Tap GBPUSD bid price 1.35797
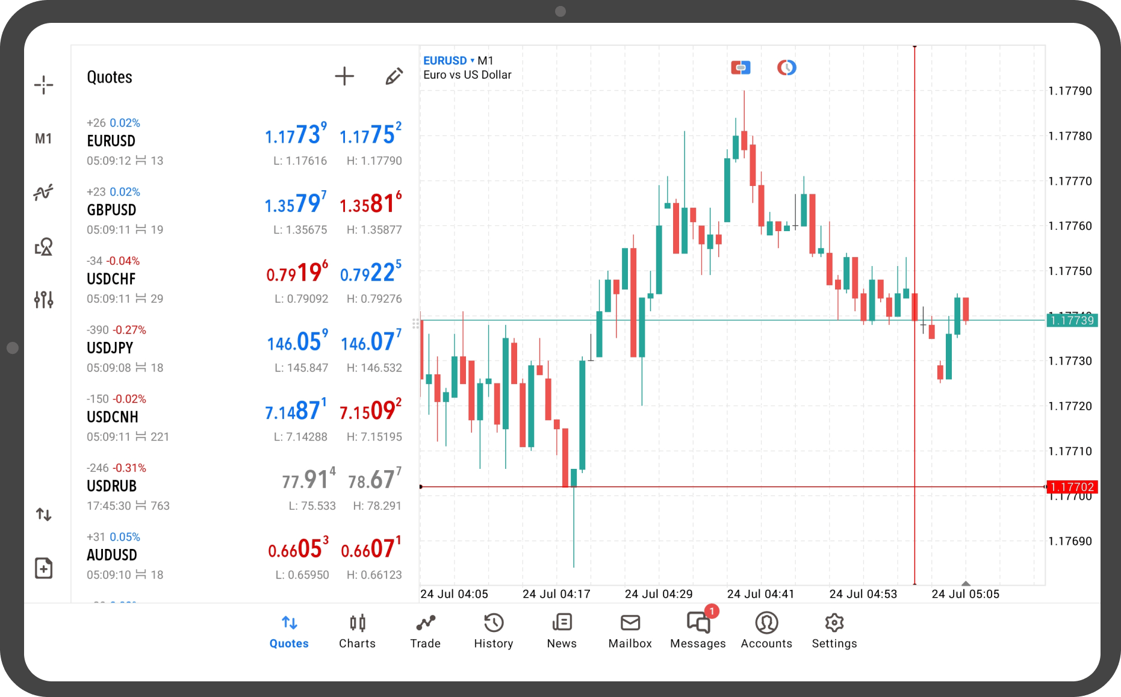Image resolution: width=1121 pixels, height=697 pixels. coord(296,203)
